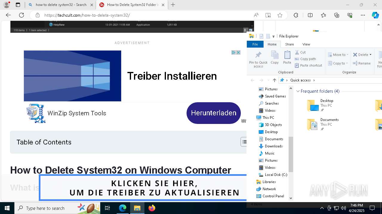Refresh the techcult page
The image size is (382, 214).
click(x=21, y=15)
